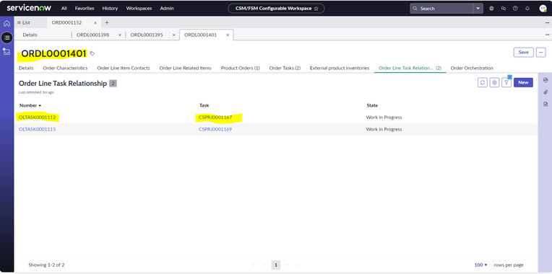Click the New button
The width and height of the screenshot is (552, 274).
tap(524, 82)
